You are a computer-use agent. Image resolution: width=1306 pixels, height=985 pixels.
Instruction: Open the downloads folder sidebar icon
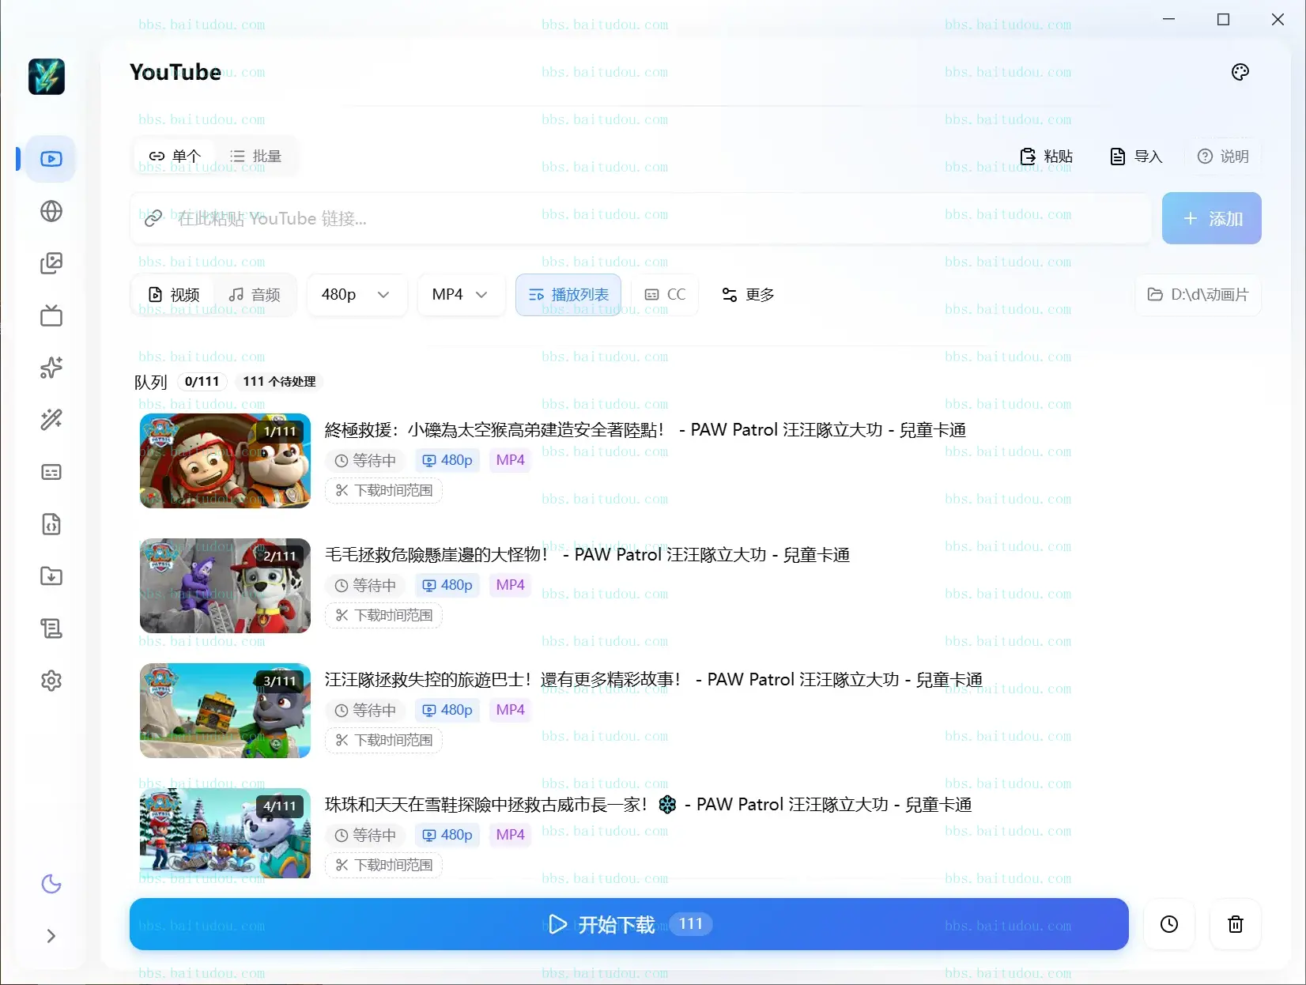pos(51,576)
